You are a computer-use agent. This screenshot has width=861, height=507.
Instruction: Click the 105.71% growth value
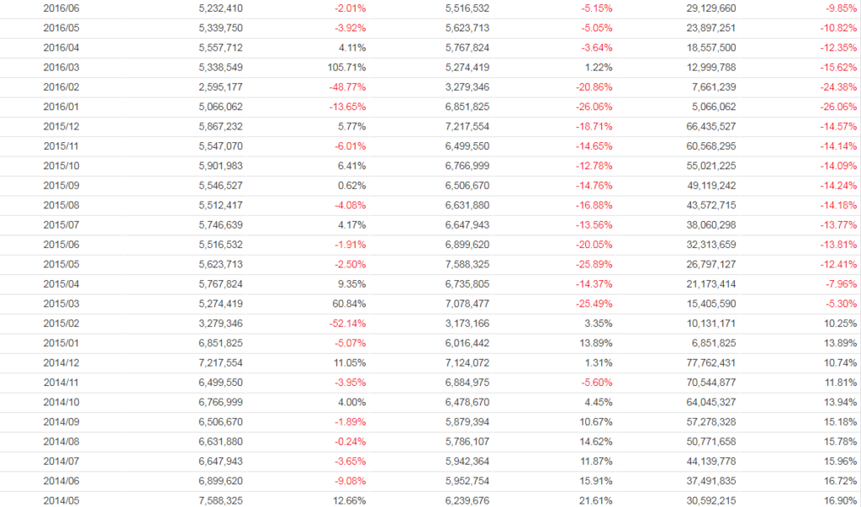point(346,67)
